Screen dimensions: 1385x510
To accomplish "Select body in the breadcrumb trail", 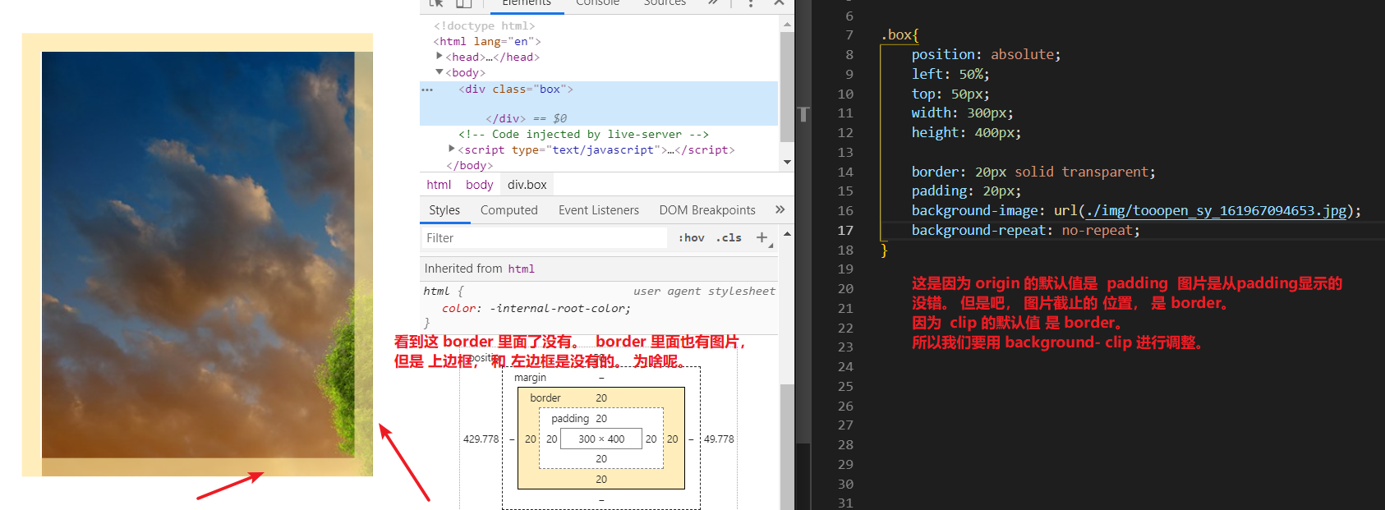I will (x=479, y=185).
